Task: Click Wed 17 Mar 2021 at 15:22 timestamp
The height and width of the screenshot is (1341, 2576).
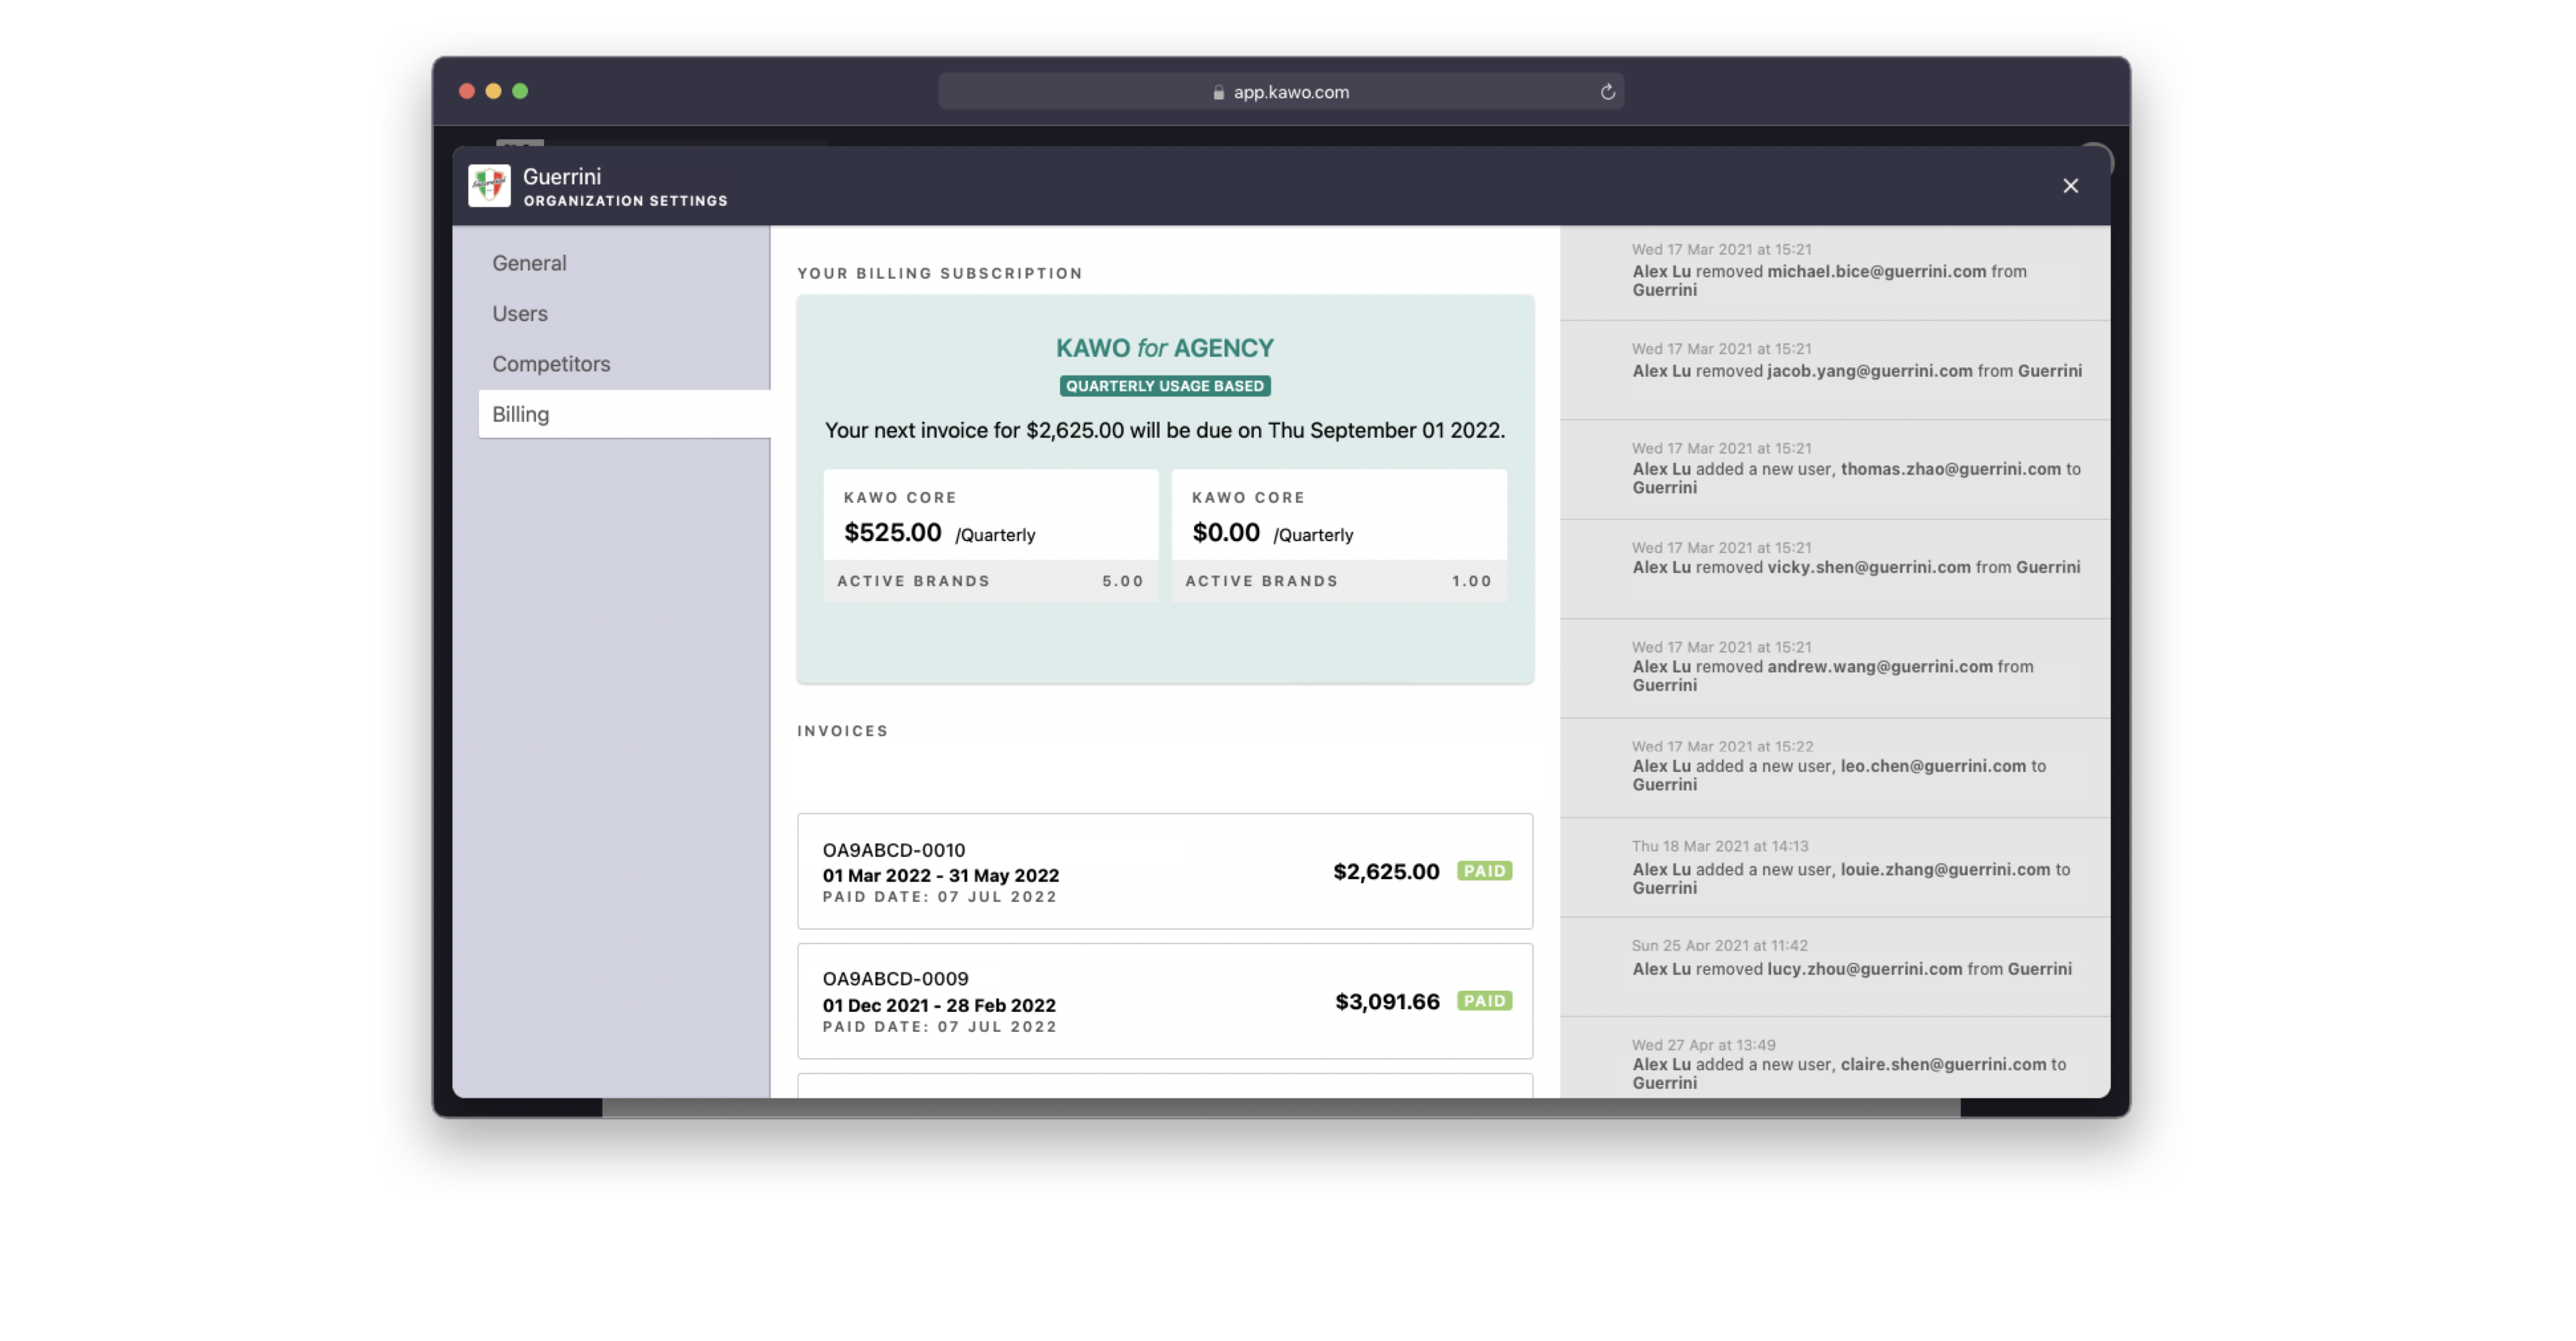Action: pyautogui.click(x=1722, y=746)
